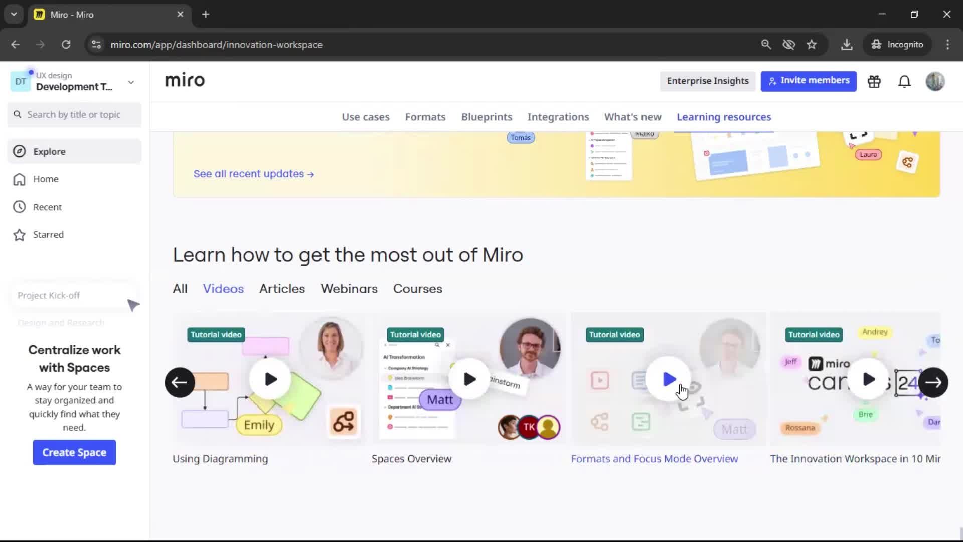963x542 pixels.
Task: Bookmark this page with the star icon
Action: point(812,45)
